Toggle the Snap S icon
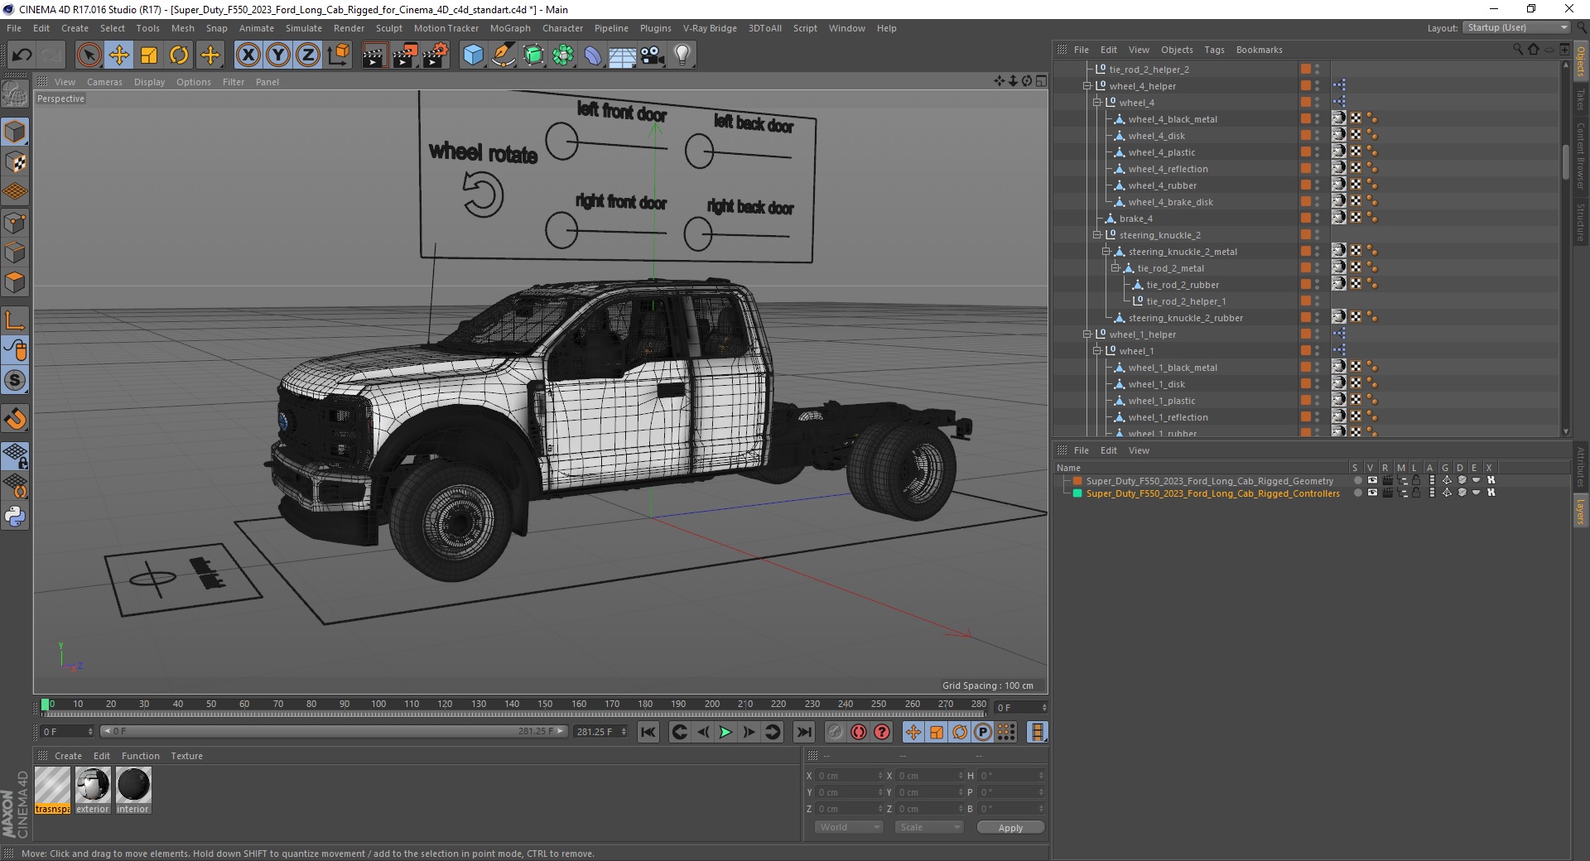Screen dimensions: 1590x861 click(x=15, y=381)
